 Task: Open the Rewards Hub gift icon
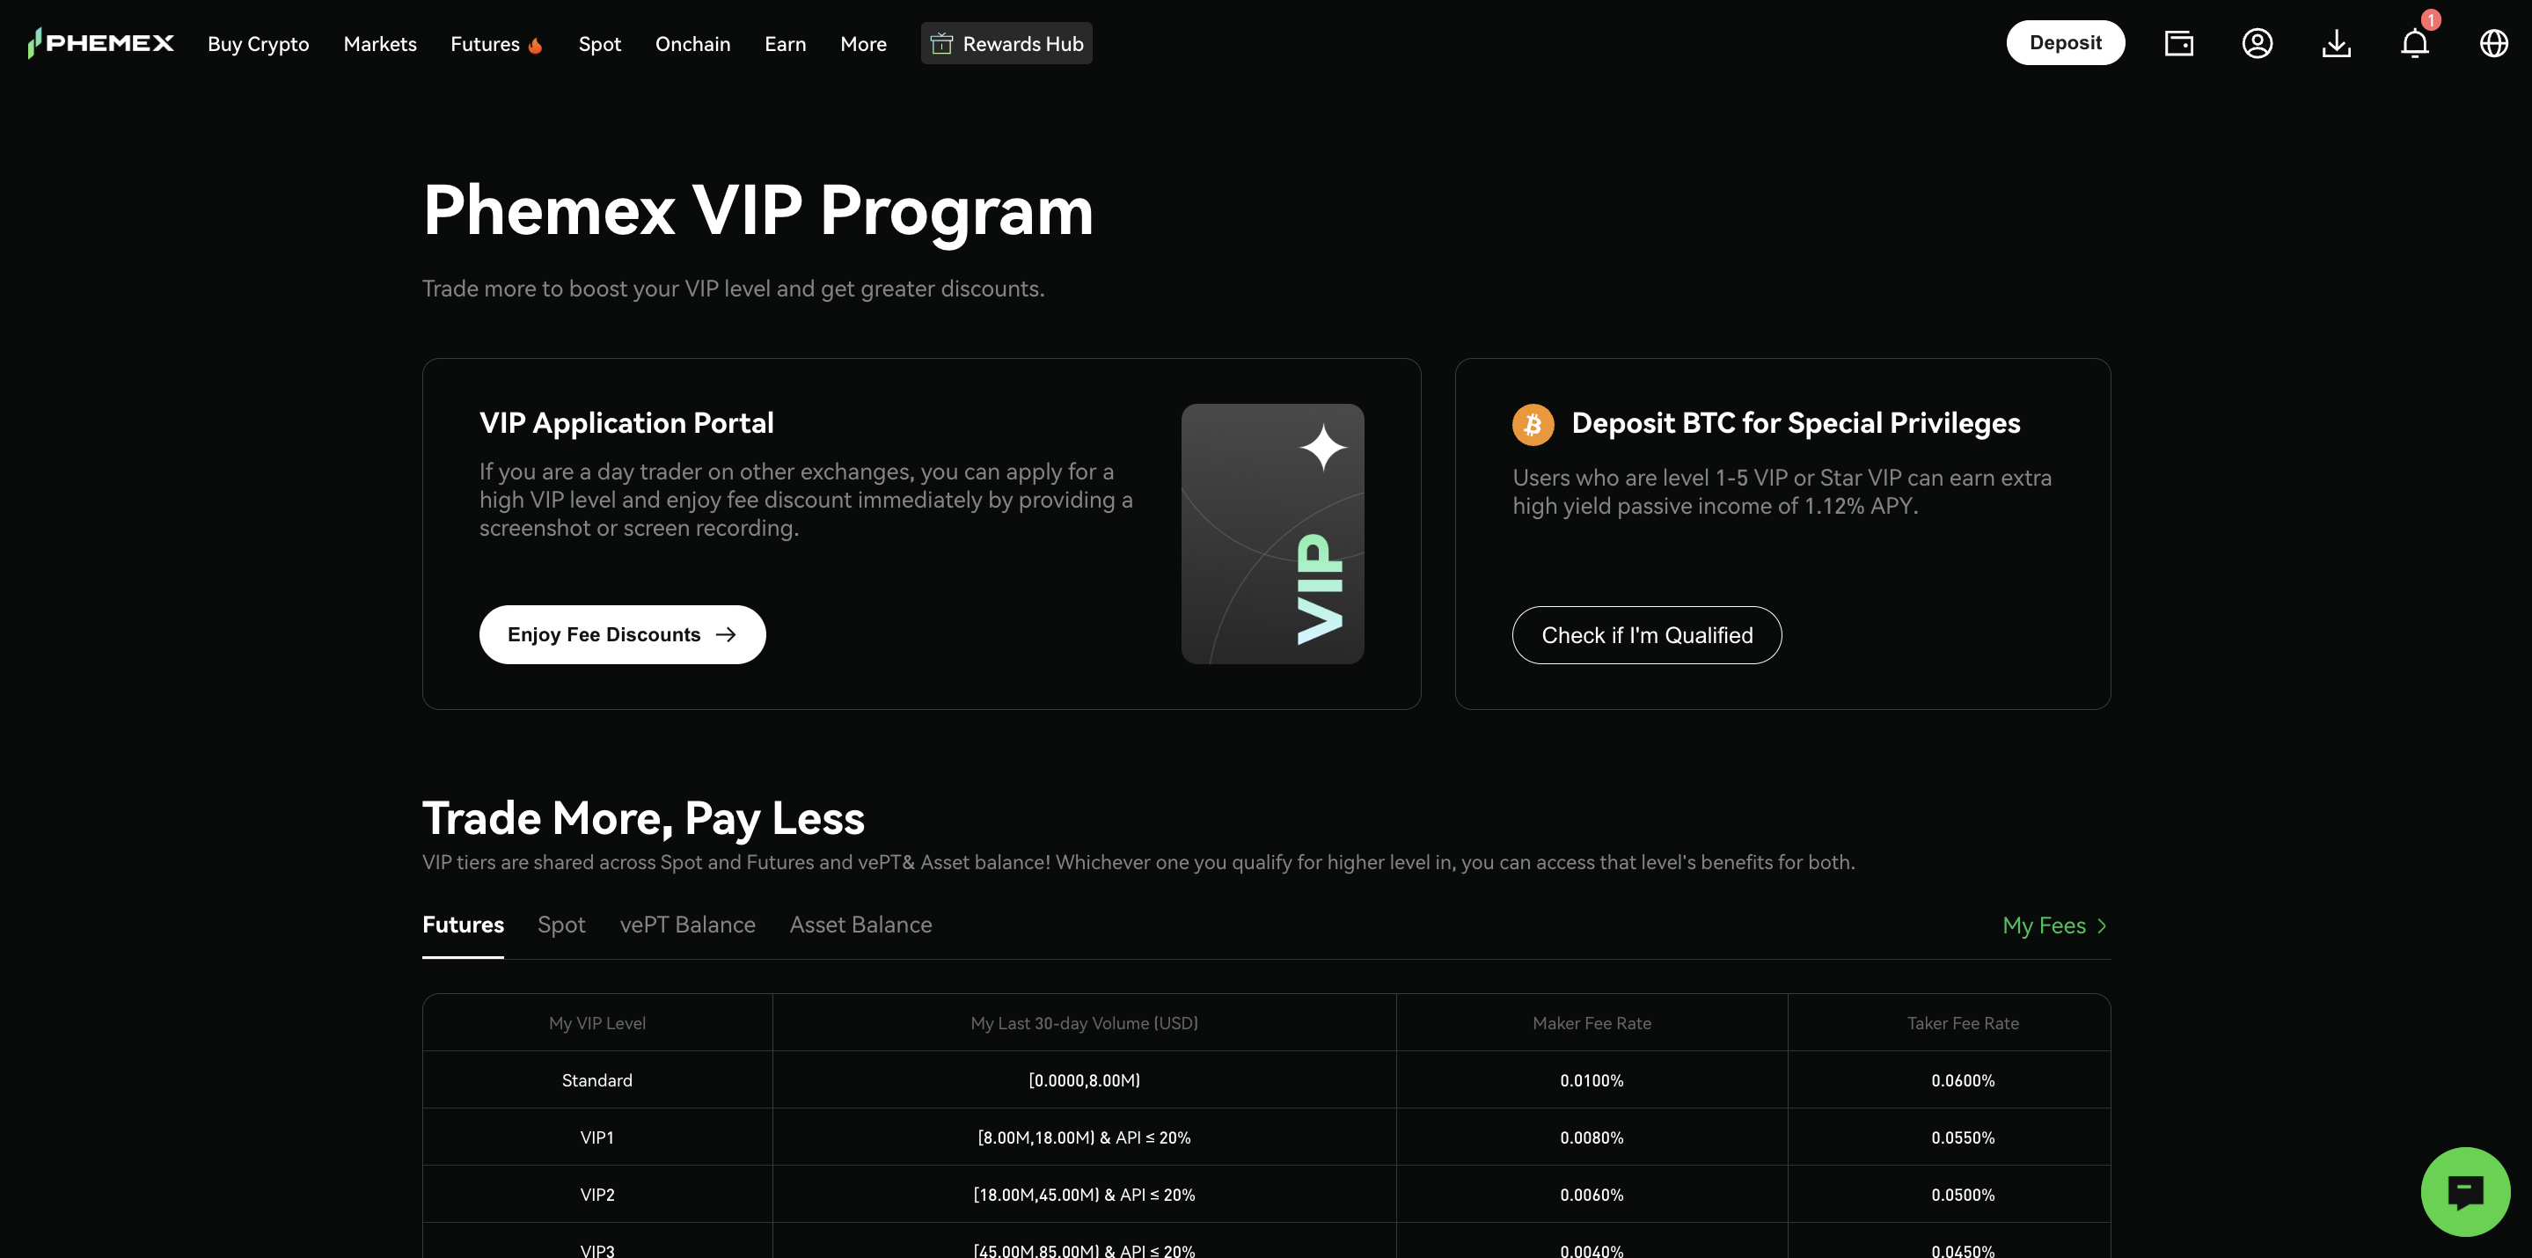pyautogui.click(x=941, y=42)
